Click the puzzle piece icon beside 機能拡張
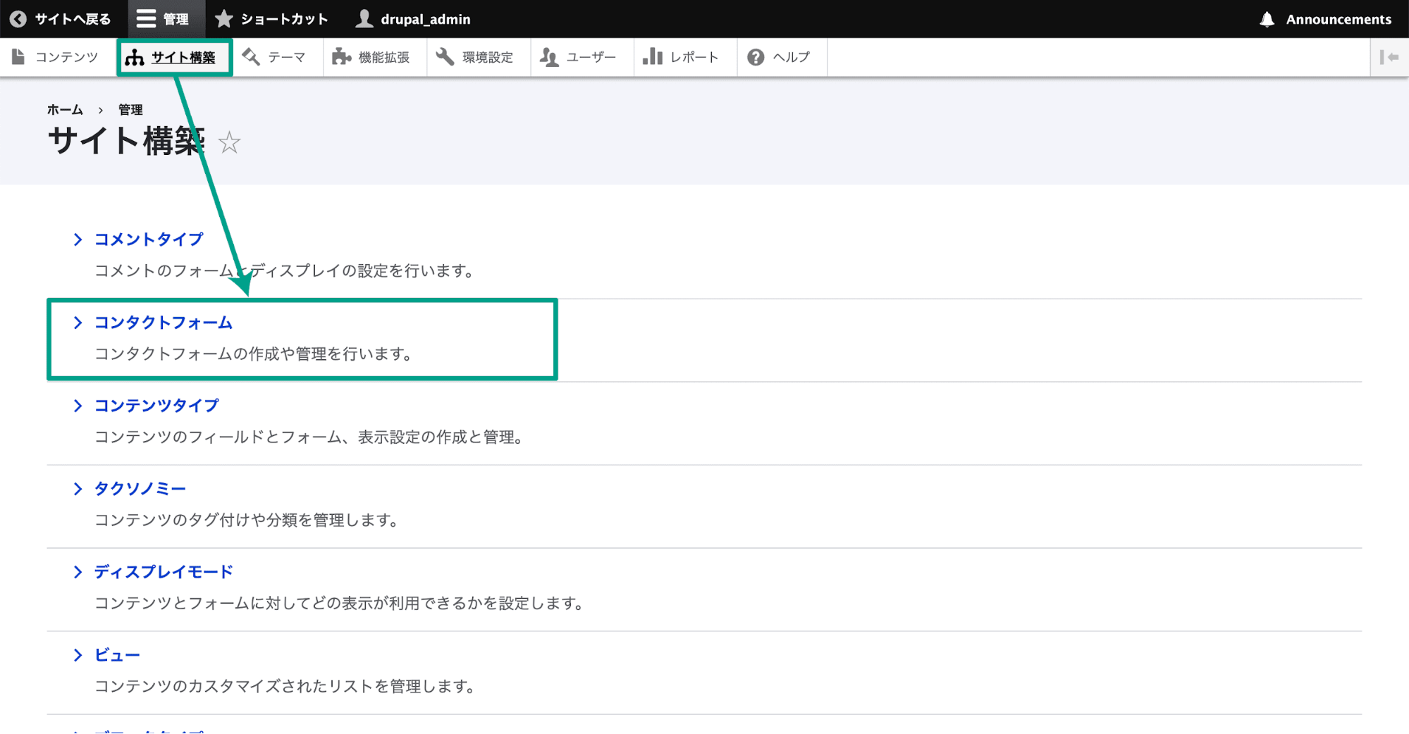 point(341,57)
